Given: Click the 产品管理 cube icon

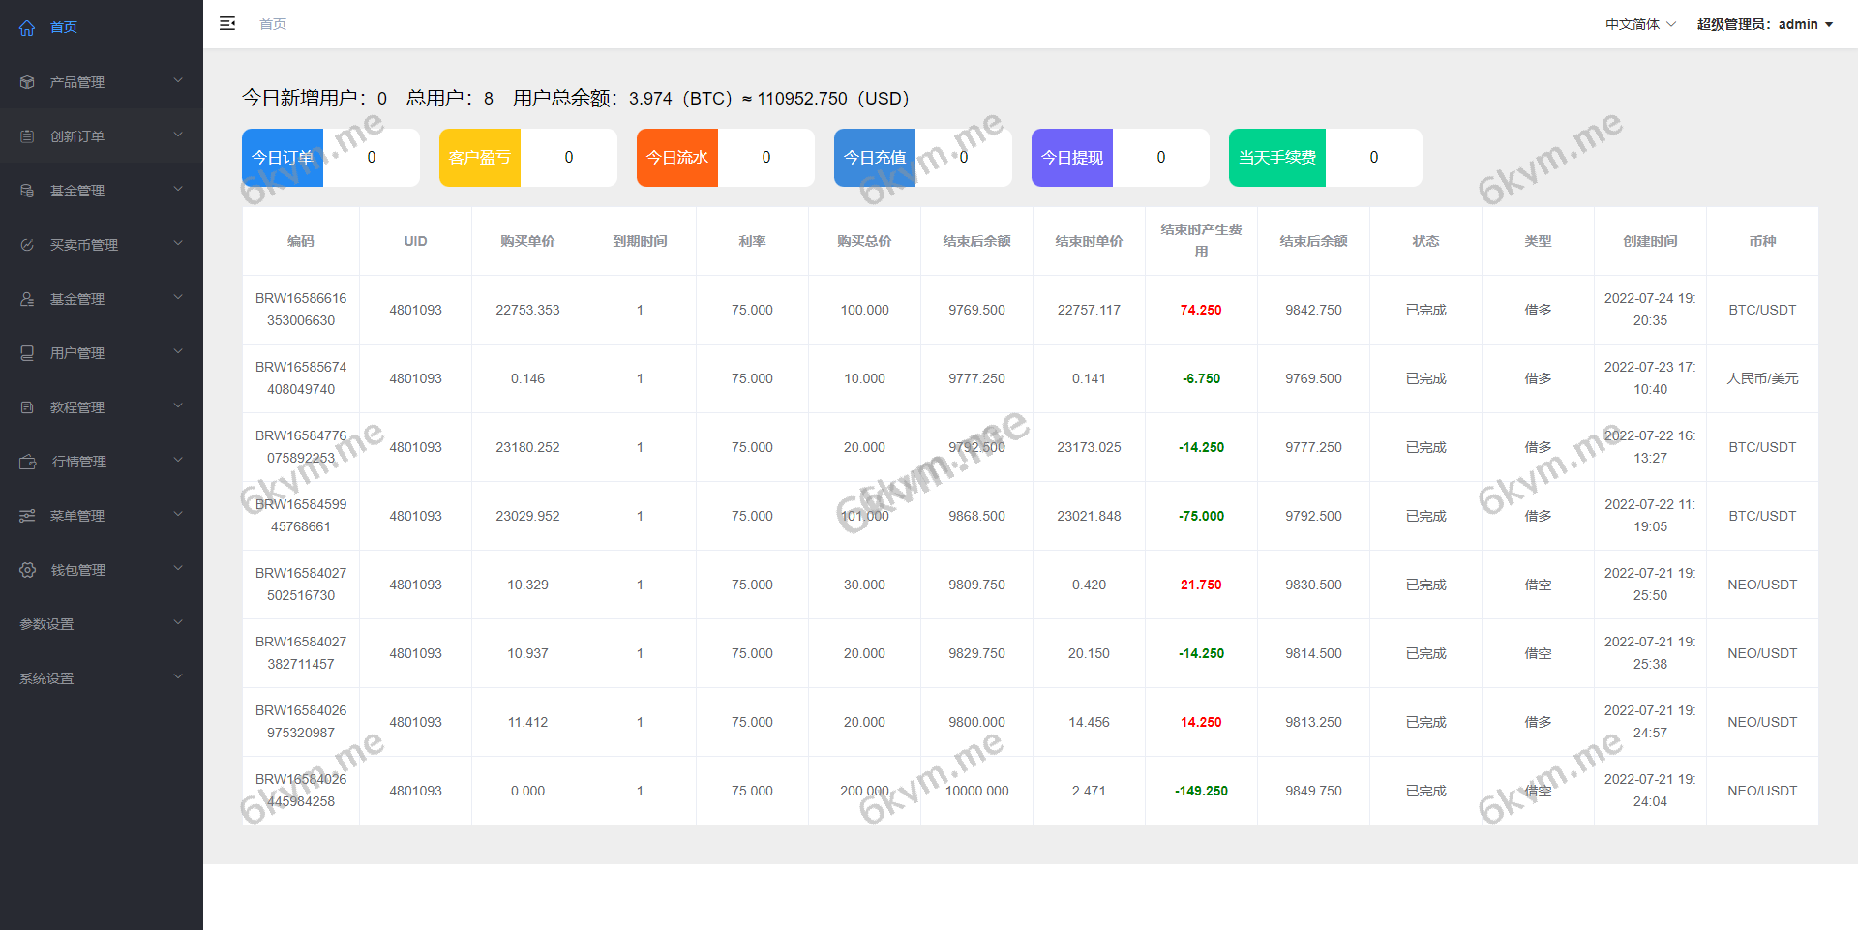Looking at the screenshot, I should tap(27, 82).
